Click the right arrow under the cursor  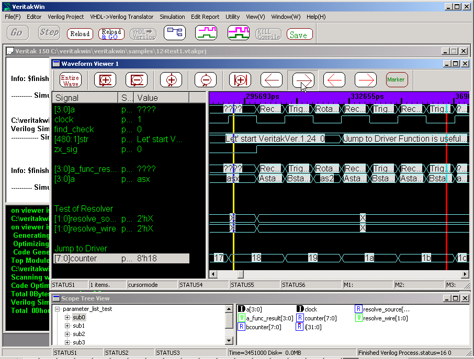tap(303, 80)
